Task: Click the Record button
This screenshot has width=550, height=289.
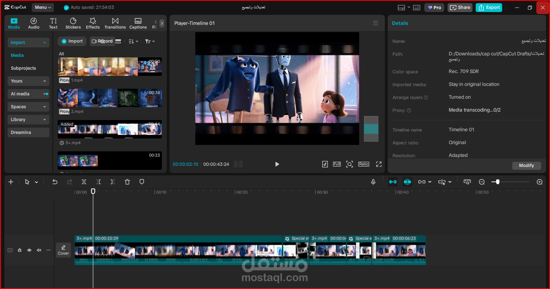Action: click(102, 41)
